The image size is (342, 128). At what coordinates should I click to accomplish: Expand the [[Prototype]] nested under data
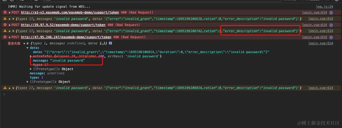[x=31, y=69]
